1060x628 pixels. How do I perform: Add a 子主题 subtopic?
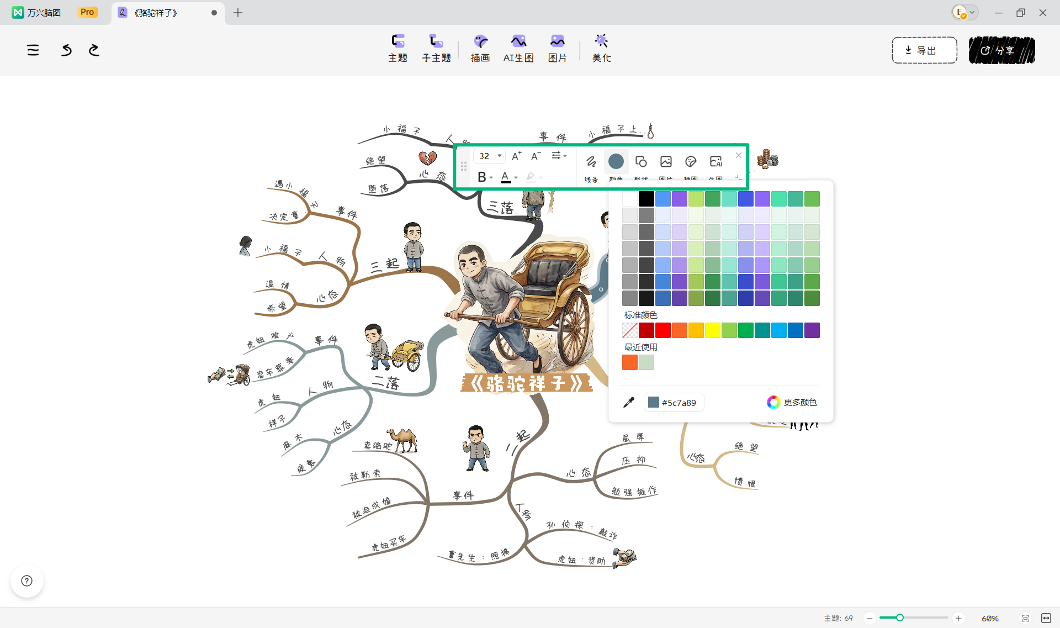[436, 49]
